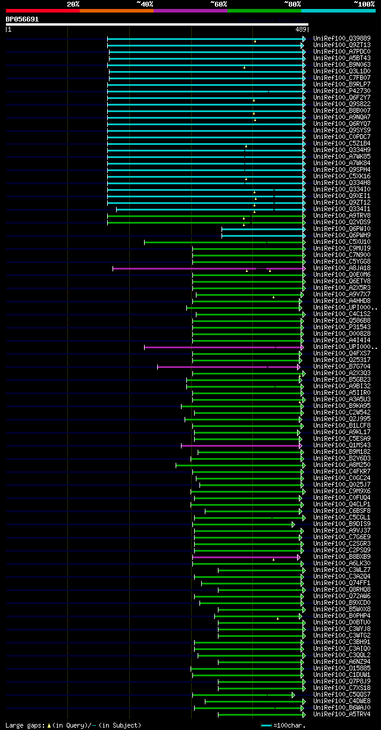Image resolution: width=381 pixels, height=730 pixels.
Task: Open hit UniRef100_C9MUI9
Action: click(x=342, y=248)
